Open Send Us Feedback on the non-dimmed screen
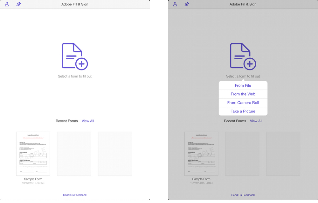Image resolution: width=318 pixels, height=203 pixels. coord(75,195)
